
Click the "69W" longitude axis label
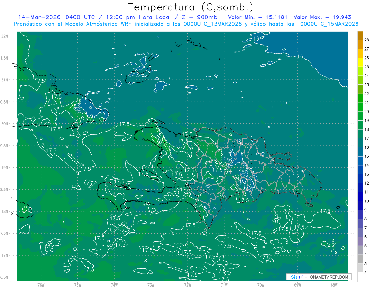(x=297, y=285)
